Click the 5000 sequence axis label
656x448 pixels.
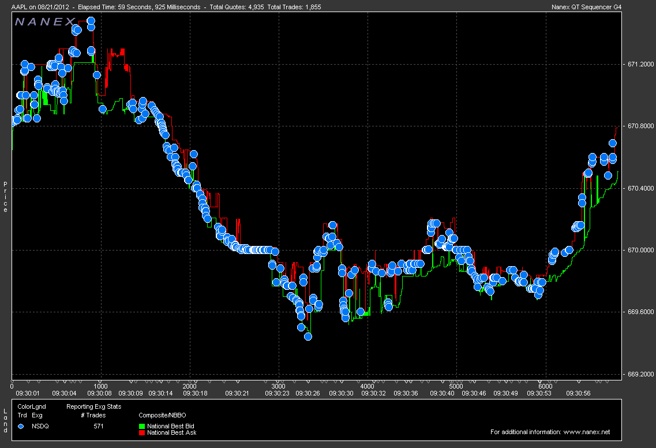tap(456, 386)
